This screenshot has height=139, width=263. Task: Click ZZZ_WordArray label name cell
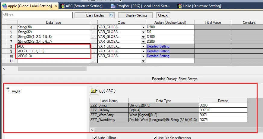109,115
